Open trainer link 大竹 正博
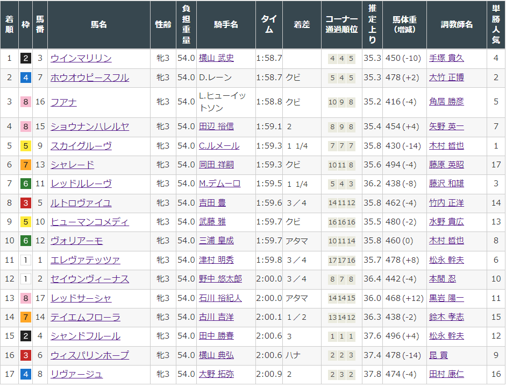The image size is (506, 386). [x=446, y=78]
